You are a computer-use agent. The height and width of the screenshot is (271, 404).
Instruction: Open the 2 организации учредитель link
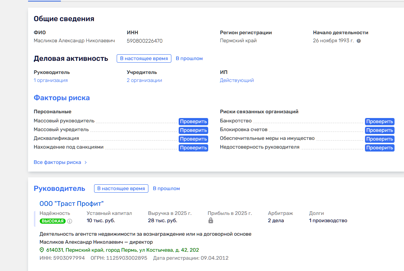tap(144, 80)
